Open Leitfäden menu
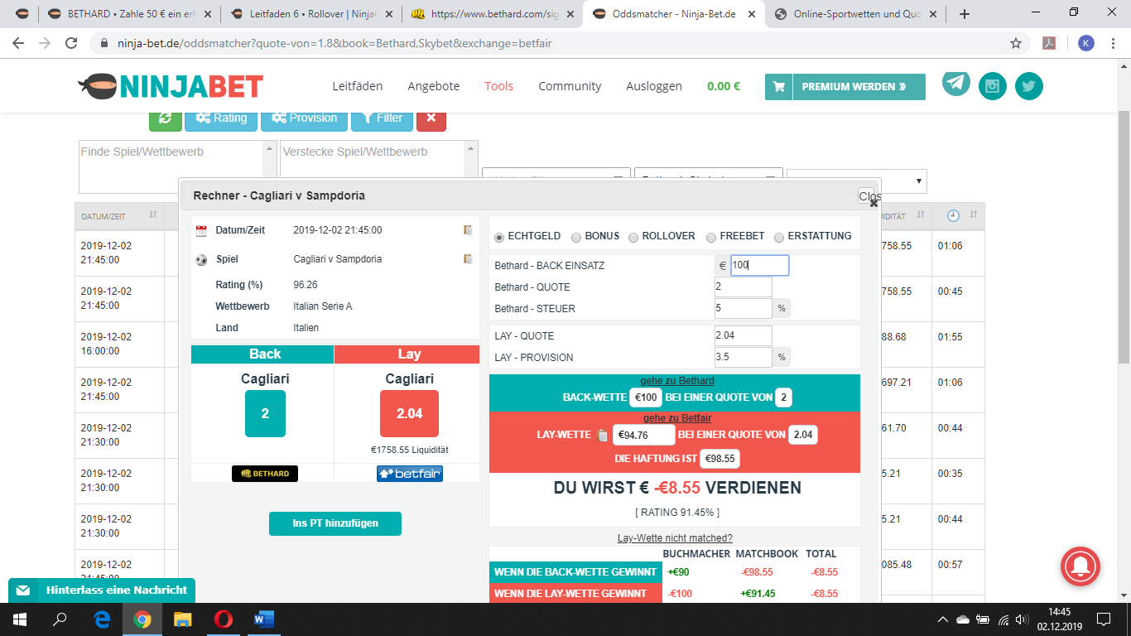Screen dimensions: 1131x636 tap(358, 86)
